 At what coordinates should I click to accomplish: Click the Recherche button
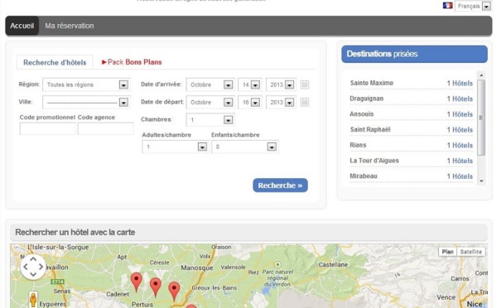tap(280, 185)
